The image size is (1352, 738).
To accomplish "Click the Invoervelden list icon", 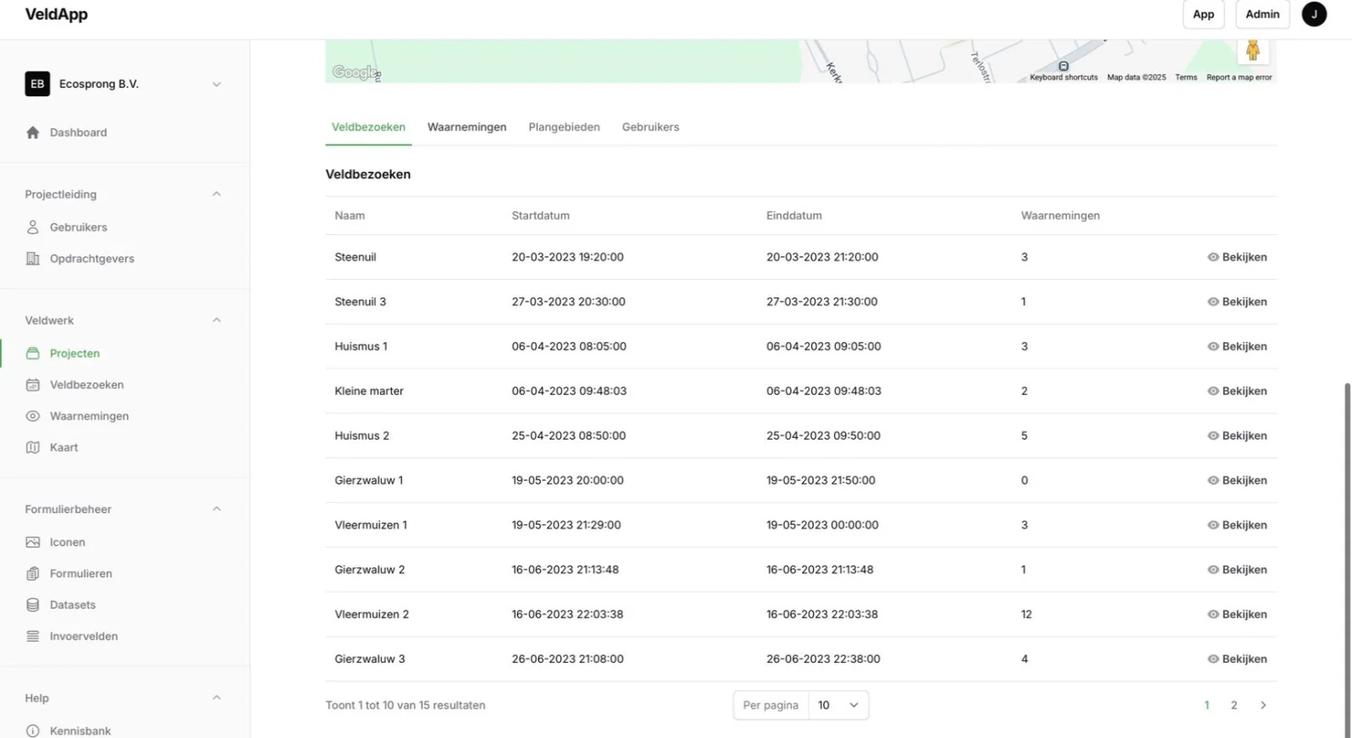I will point(33,636).
